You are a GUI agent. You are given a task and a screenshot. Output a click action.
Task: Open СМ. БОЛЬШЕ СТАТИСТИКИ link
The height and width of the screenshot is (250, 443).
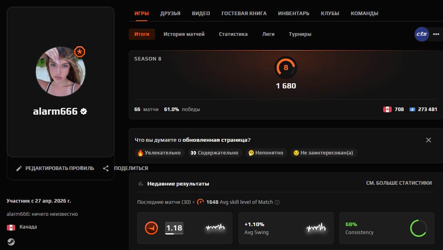click(399, 183)
